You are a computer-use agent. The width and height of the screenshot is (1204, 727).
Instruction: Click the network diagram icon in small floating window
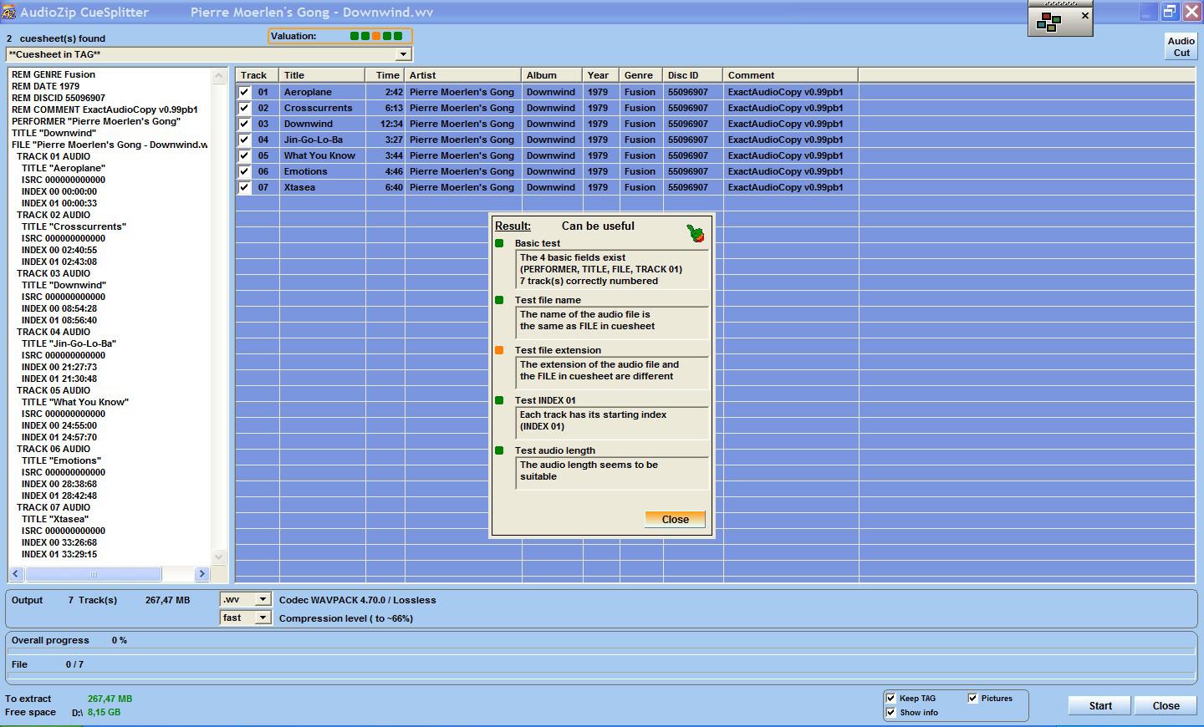[1048, 22]
